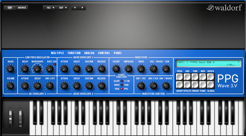Image resolution: width=246 pixels, height=136 pixels.
Task: Switch to the BROWSE view tab
Action: pos(22,8)
